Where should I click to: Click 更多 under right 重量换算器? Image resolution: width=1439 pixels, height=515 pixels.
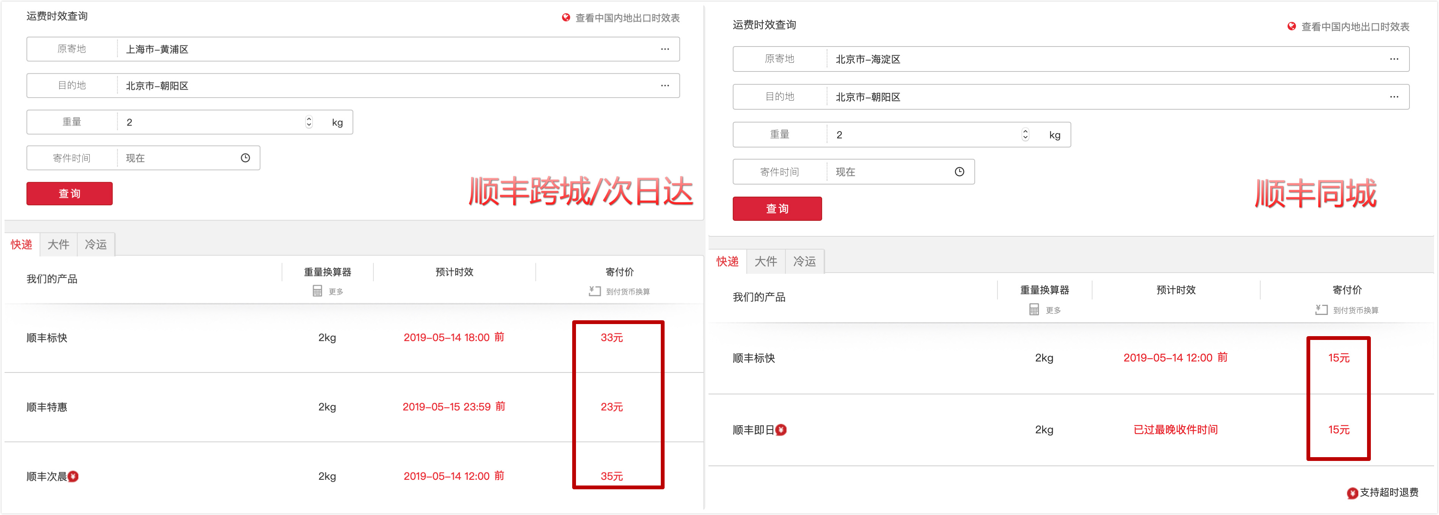[x=1053, y=310]
